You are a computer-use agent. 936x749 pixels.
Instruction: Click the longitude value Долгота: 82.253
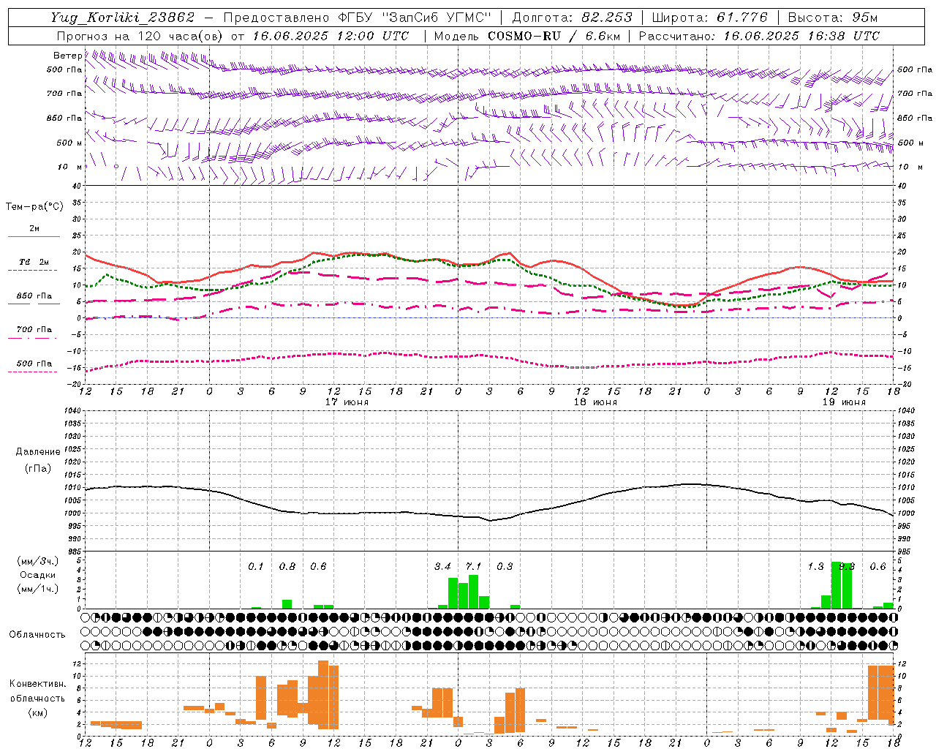point(573,18)
